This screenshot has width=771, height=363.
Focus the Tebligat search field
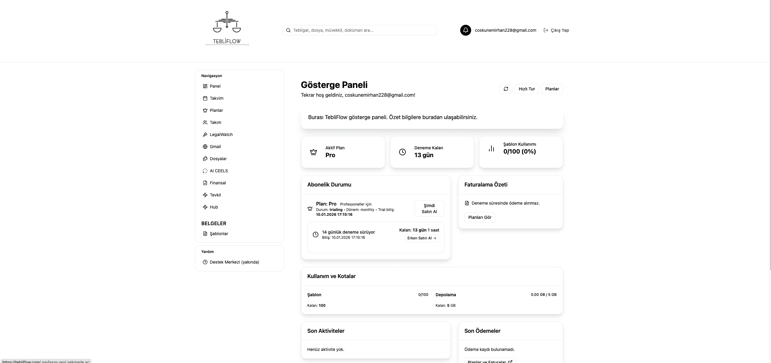[x=359, y=30]
